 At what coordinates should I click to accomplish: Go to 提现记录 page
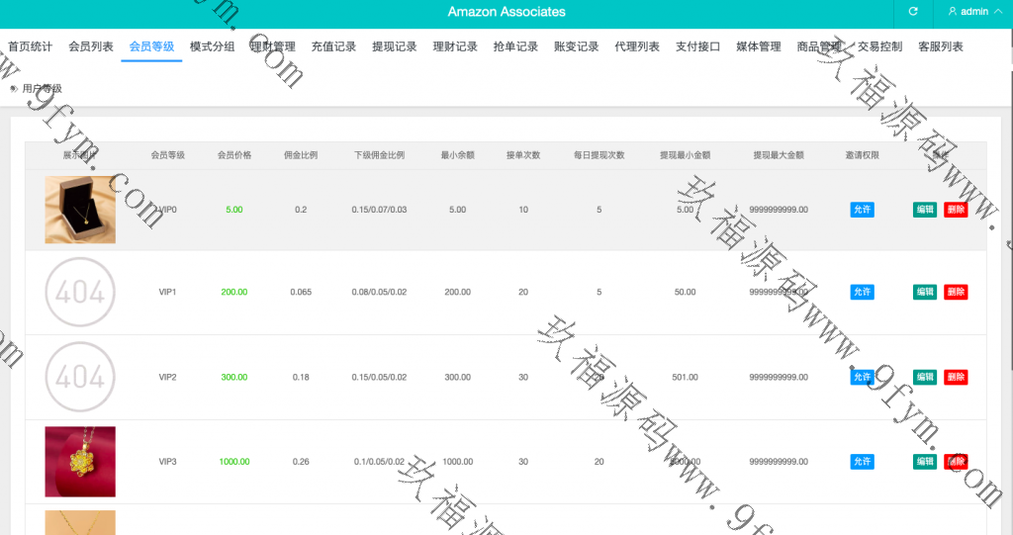pyautogui.click(x=394, y=46)
